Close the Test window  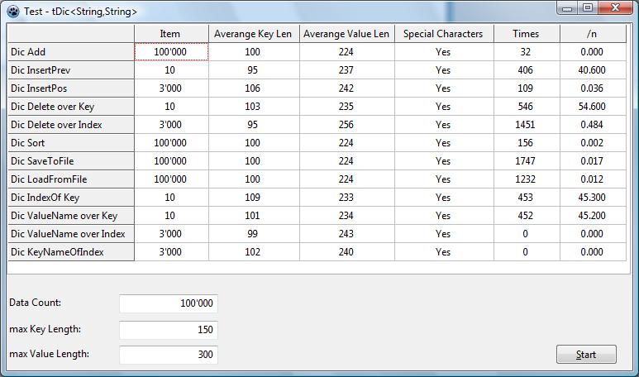[x=615, y=8]
